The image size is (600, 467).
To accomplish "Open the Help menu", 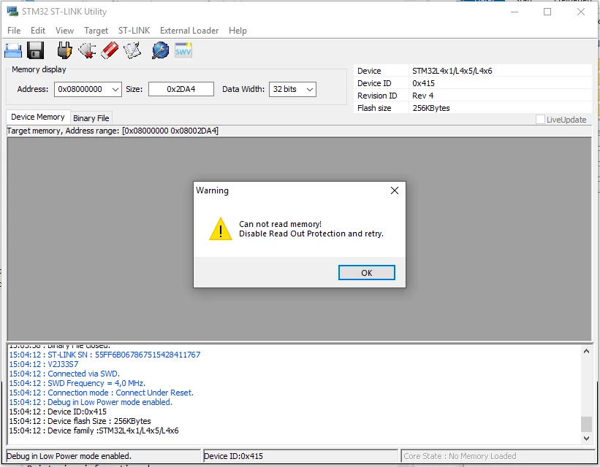I will coord(238,31).
